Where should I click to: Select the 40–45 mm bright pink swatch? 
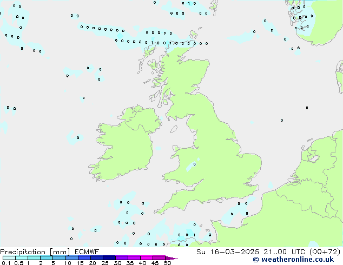tap(147, 258)
